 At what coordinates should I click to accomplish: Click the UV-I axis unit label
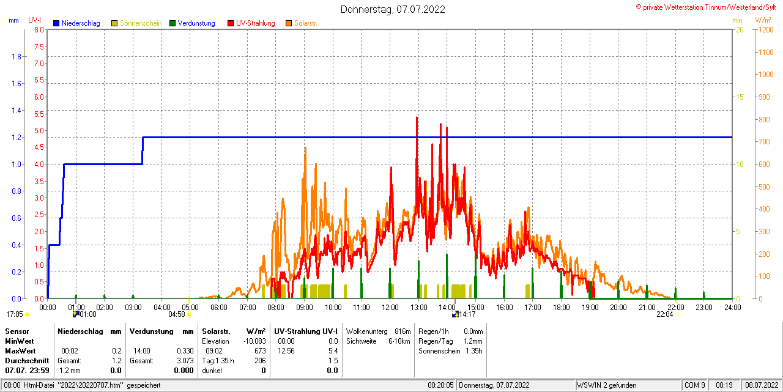pyautogui.click(x=35, y=20)
